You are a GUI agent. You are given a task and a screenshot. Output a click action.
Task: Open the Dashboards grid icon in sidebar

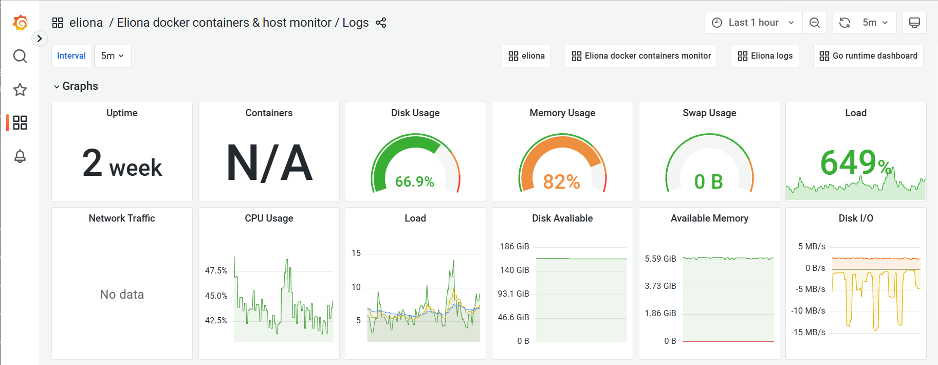point(20,123)
